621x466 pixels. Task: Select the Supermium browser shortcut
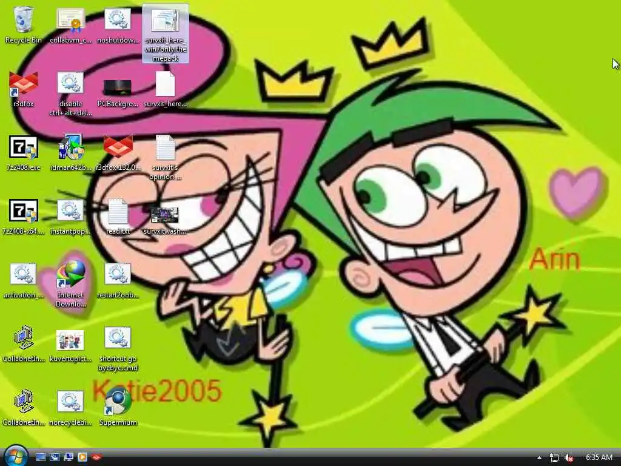[x=118, y=407]
